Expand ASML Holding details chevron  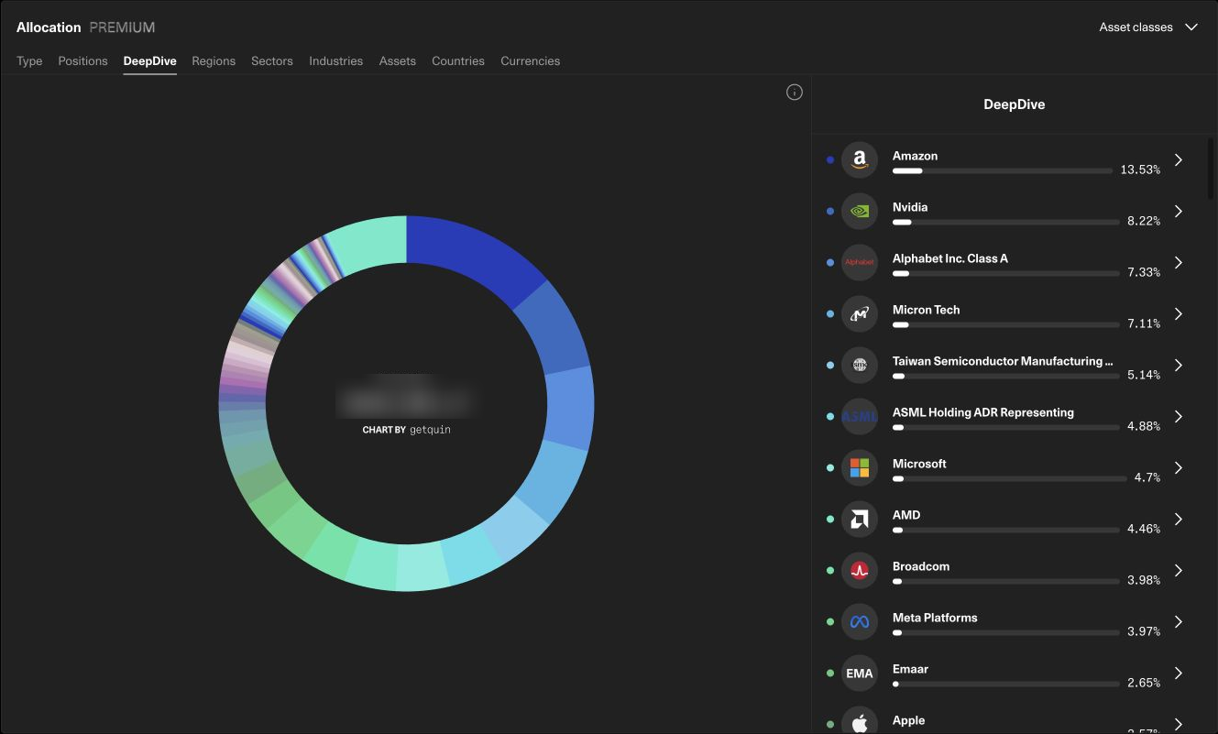pyautogui.click(x=1179, y=417)
